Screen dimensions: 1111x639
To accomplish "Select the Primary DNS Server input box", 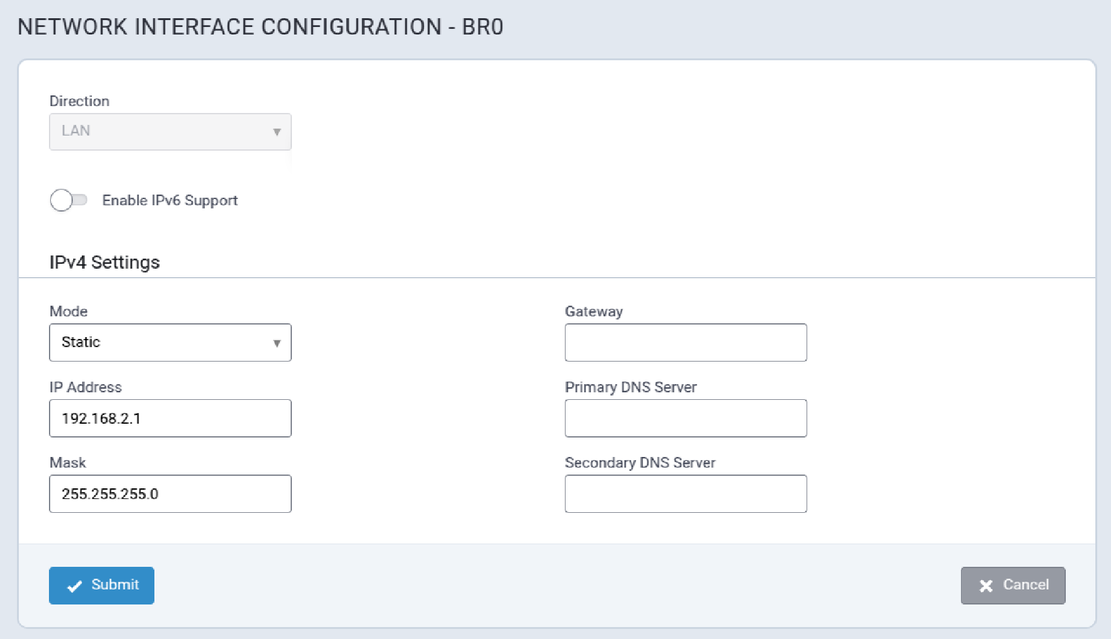I will coord(685,419).
